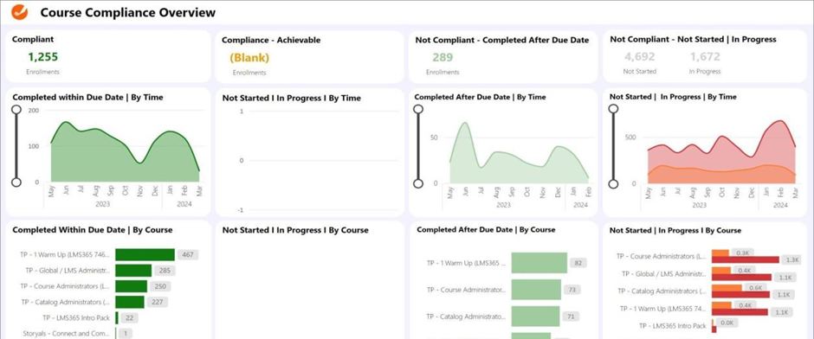Select the 4,692 Not Started figure
This screenshot has height=339, width=814.
click(640, 56)
